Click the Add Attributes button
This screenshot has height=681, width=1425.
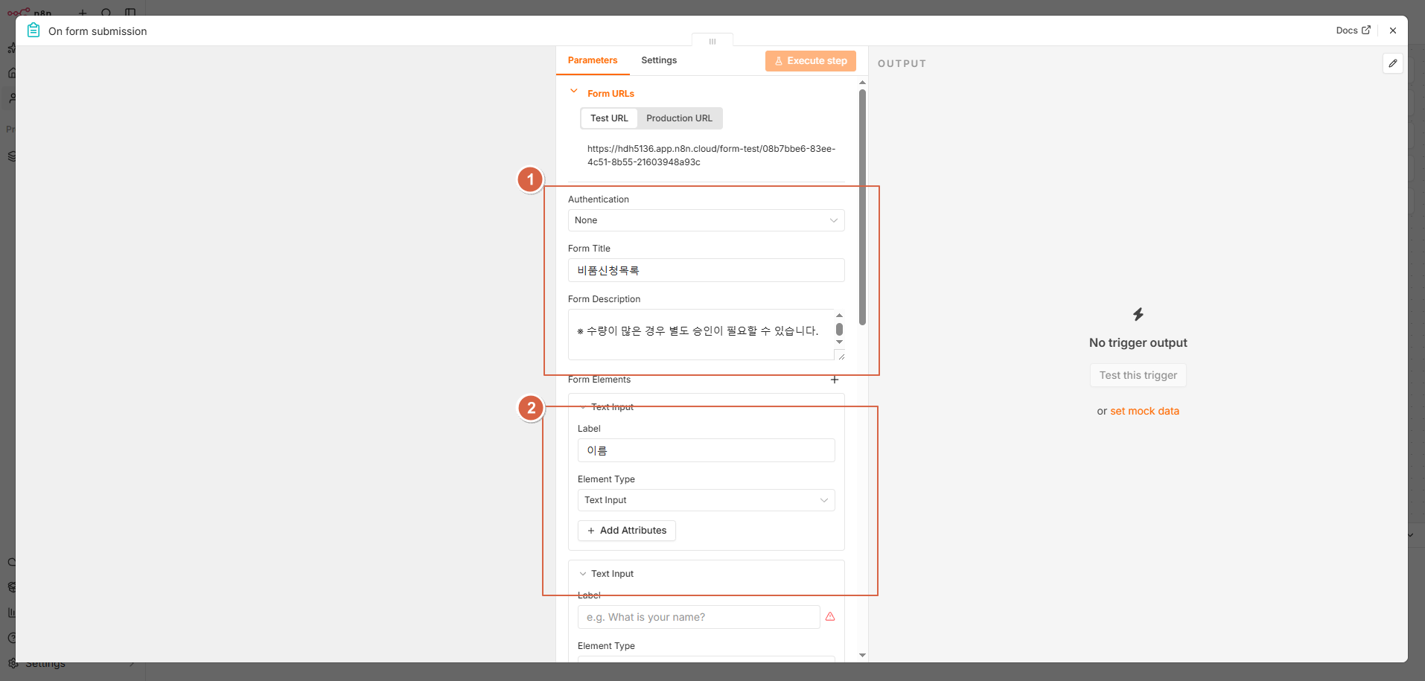coord(626,531)
